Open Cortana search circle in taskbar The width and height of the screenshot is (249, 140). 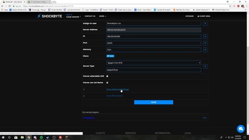click(x=9, y=137)
